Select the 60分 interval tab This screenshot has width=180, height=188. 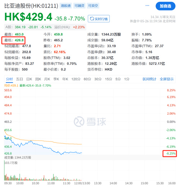(x=87, y=79)
